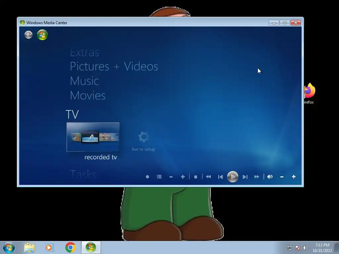Click the large play button
Screen dimensions: 339x254
233,177
